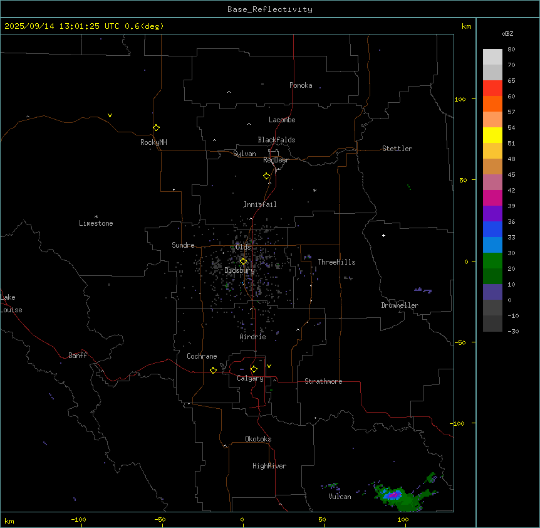Pick the bright yellow 51-54 dBZ swatch
This screenshot has height=528, width=540.
tap(492, 135)
